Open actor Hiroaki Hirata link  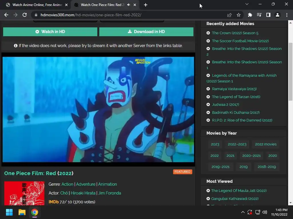click(83, 193)
